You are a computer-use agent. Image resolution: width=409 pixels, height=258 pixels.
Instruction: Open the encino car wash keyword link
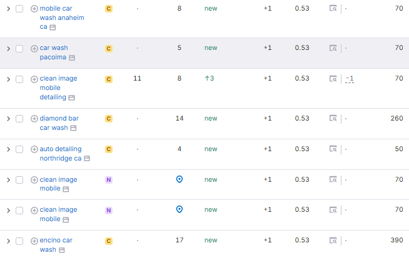coord(56,240)
